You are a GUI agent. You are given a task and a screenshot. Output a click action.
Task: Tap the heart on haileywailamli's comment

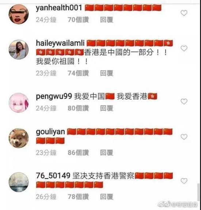184,48
